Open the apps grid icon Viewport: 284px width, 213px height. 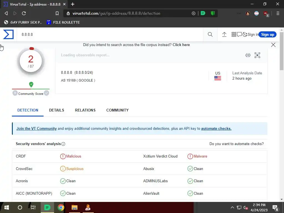click(x=234, y=34)
